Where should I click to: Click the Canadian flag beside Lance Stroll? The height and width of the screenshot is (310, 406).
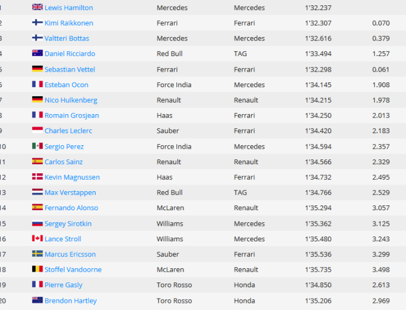pos(37,239)
